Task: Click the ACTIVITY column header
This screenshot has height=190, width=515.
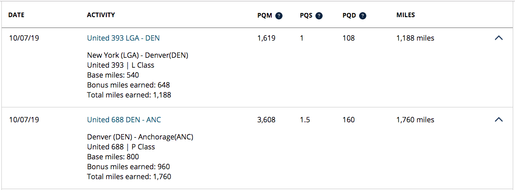Action: click(x=101, y=15)
